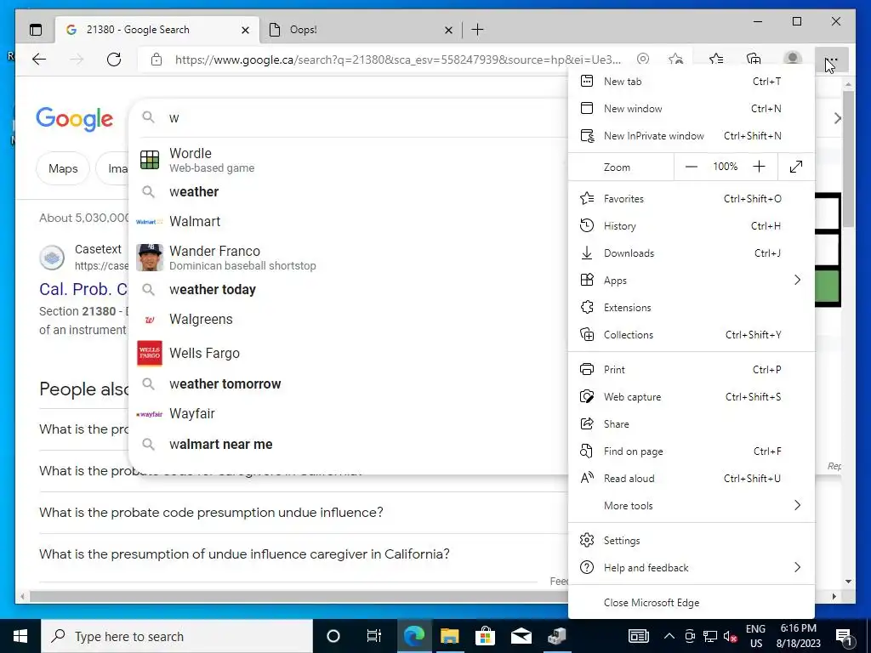This screenshot has height=653, width=871.
Task: Select Wander Franco suggestion
Action: pyautogui.click(x=349, y=257)
